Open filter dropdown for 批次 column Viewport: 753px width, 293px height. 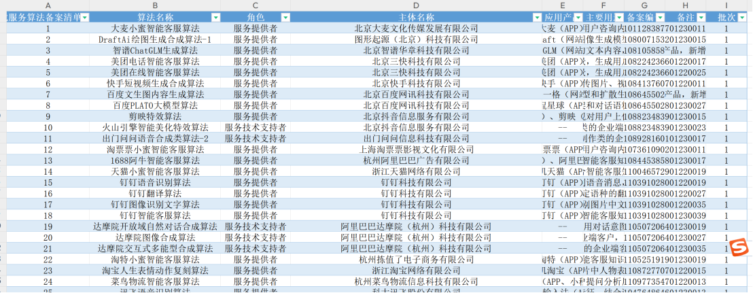743,17
